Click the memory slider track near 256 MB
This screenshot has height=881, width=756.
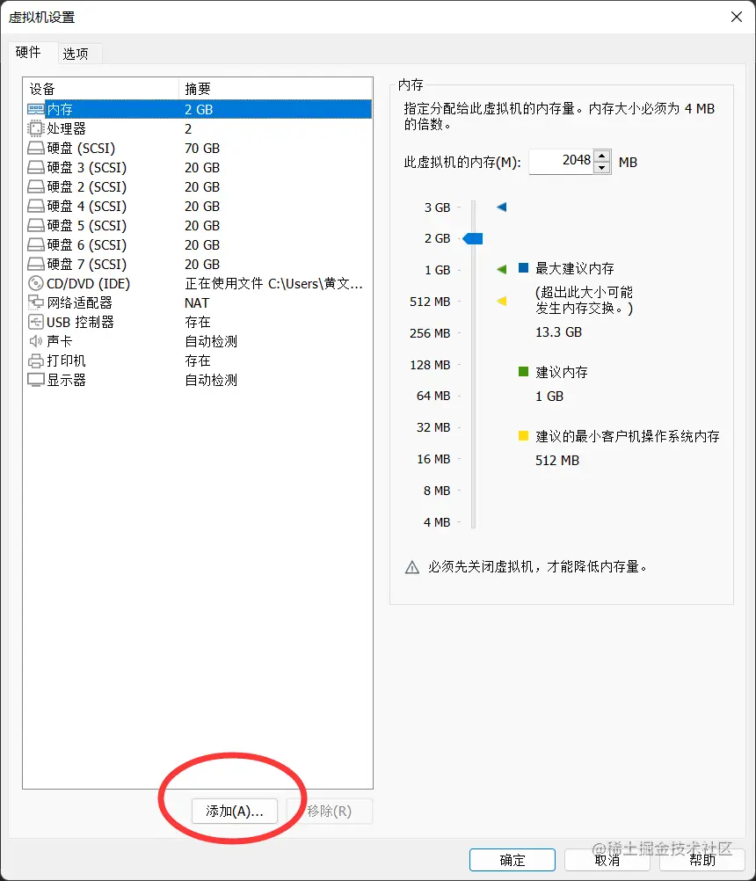[x=474, y=333]
